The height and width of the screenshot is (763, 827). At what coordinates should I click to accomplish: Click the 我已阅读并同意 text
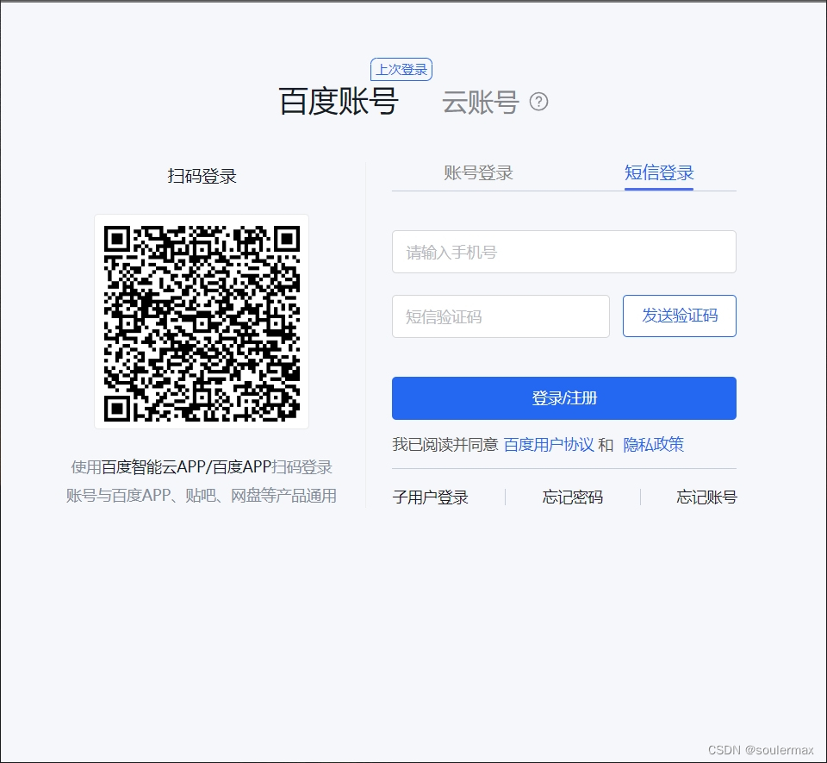click(x=445, y=445)
